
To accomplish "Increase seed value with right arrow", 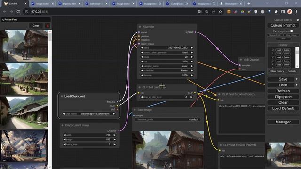I will click(x=192, y=48).
